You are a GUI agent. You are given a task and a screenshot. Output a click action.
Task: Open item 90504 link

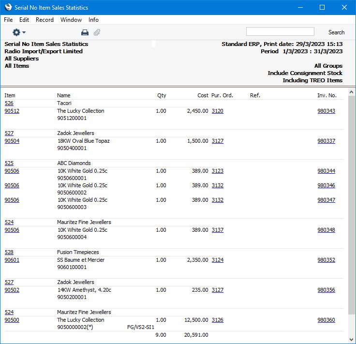point(12,141)
